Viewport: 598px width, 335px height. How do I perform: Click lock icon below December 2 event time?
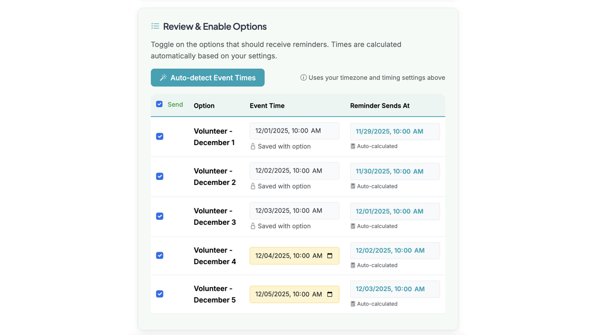tap(253, 186)
